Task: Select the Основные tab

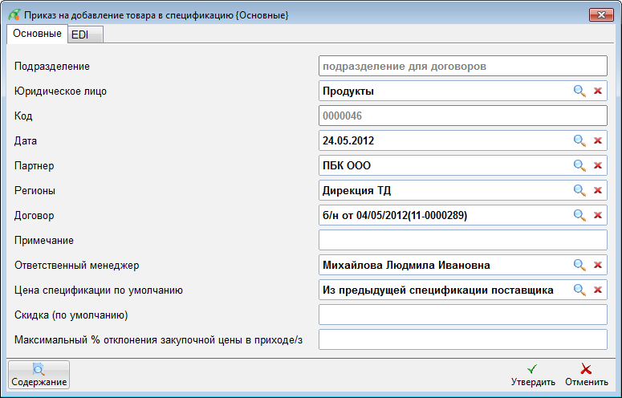Action: pyautogui.click(x=37, y=34)
